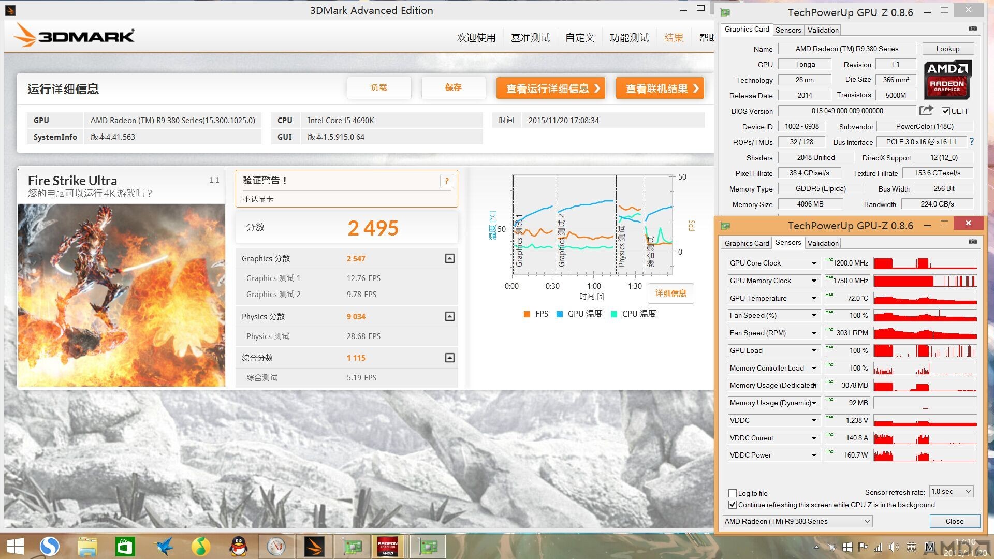
Task: Click 查看联机结果 online results button
Action: tap(660, 89)
